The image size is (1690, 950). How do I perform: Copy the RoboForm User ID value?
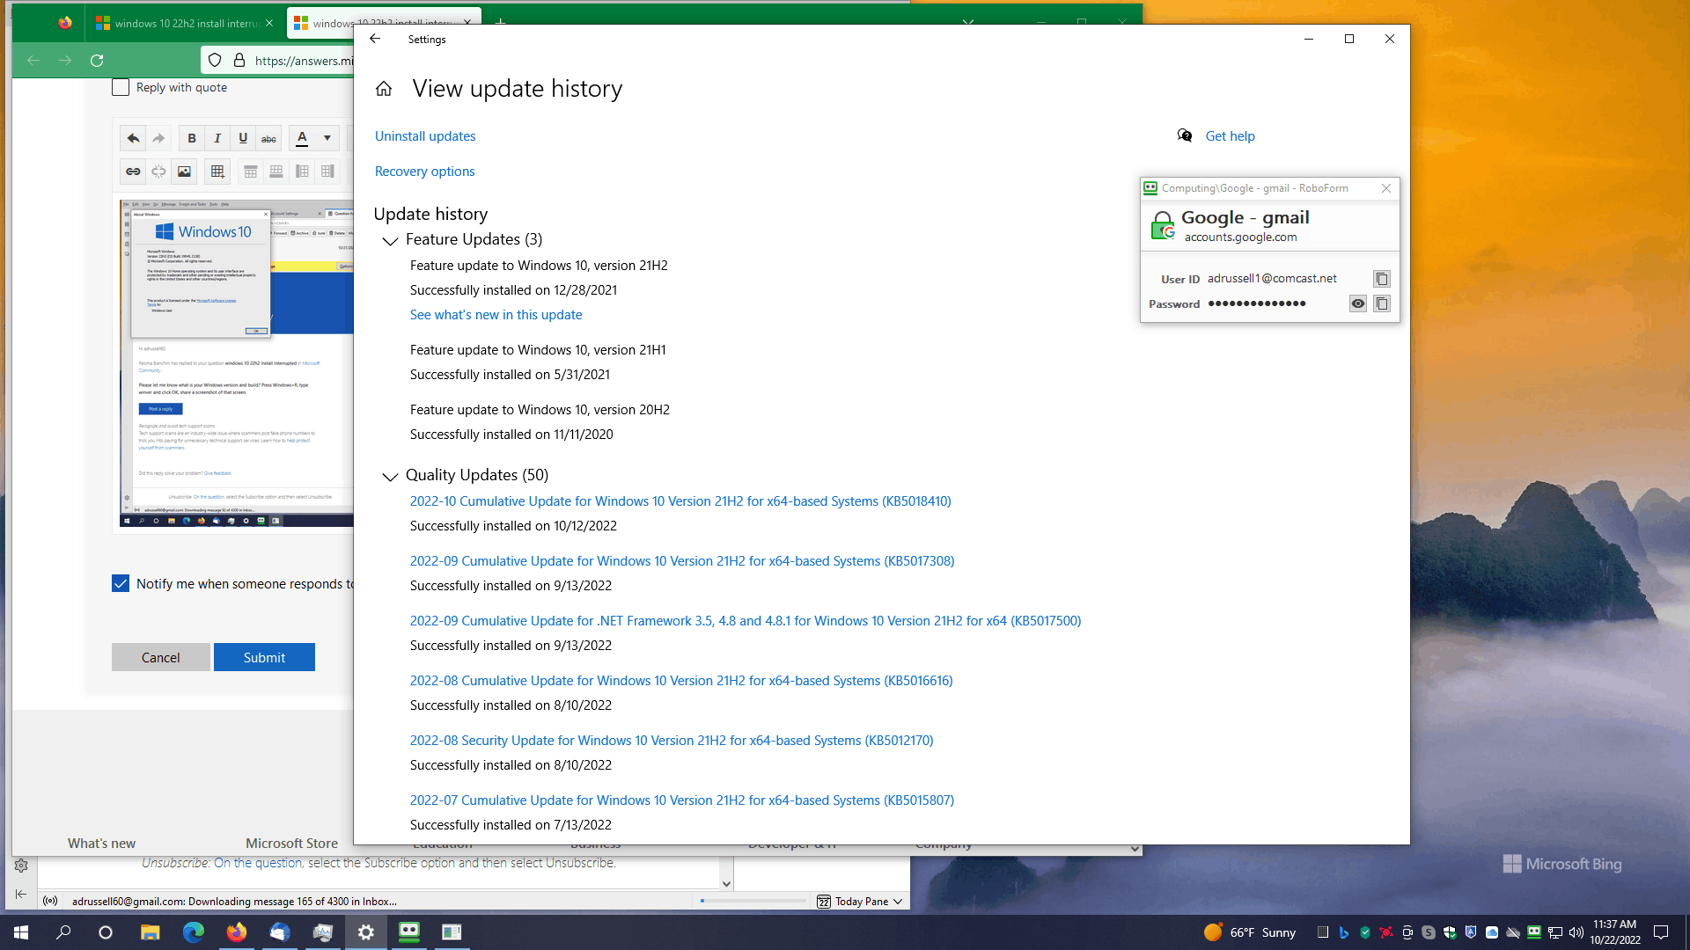click(x=1382, y=279)
